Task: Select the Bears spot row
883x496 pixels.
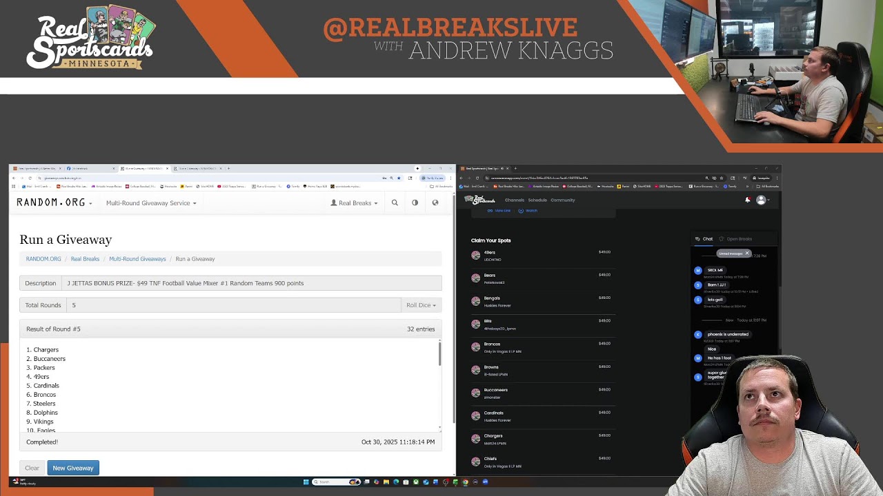Action: [x=542, y=278]
